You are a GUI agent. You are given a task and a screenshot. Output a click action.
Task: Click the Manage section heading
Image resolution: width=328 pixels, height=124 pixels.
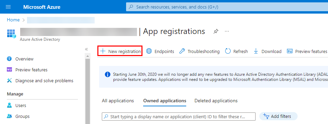pos(15,94)
